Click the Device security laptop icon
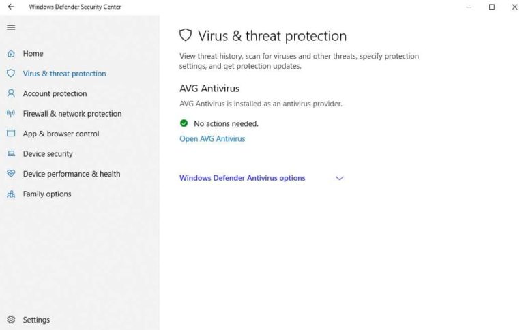The width and height of the screenshot is (524, 330). click(11, 154)
